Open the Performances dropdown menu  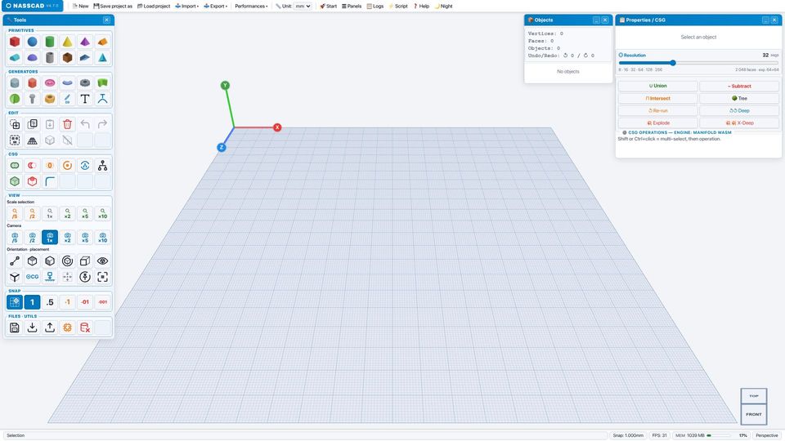coord(251,6)
